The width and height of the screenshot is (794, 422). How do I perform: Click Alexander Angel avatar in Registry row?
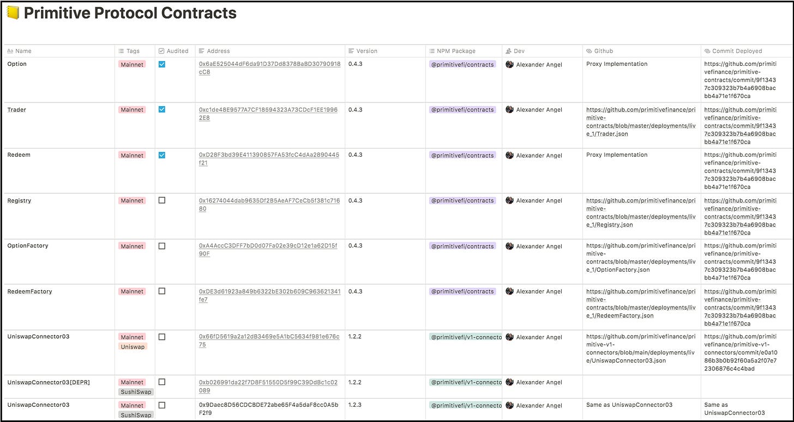tap(509, 200)
